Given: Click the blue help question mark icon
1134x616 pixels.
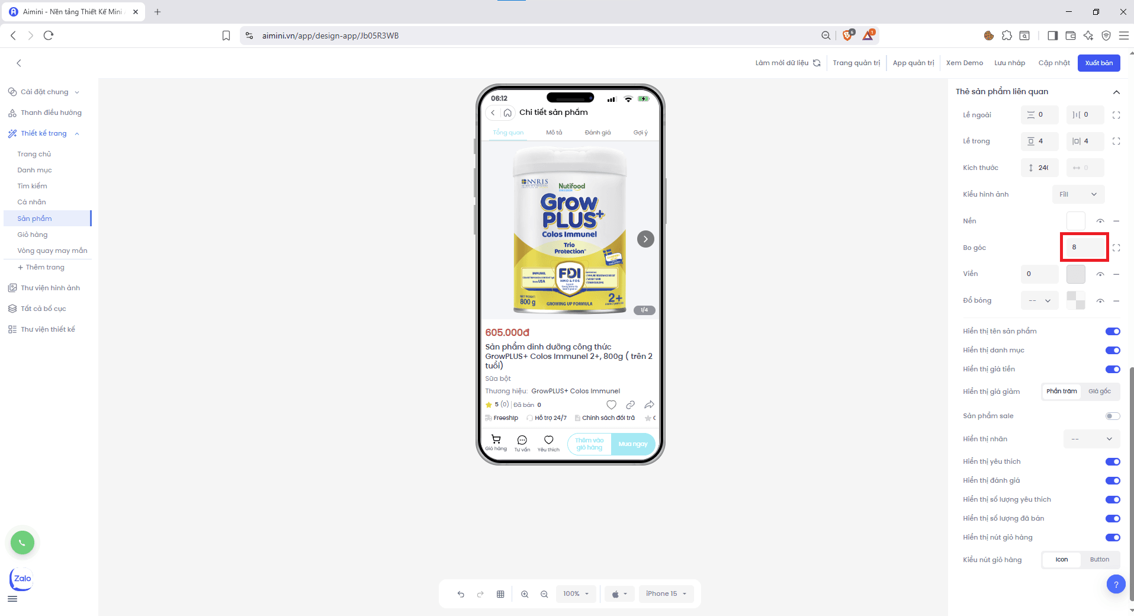Looking at the screenshot, I should [1116, 585].
